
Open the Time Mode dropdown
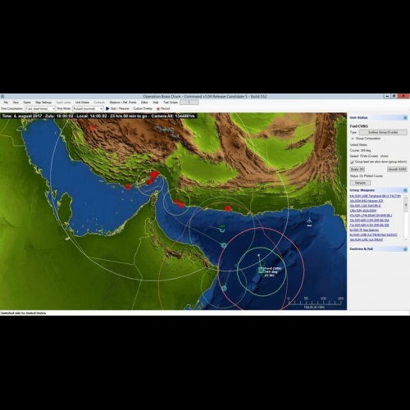click(88, 109)
